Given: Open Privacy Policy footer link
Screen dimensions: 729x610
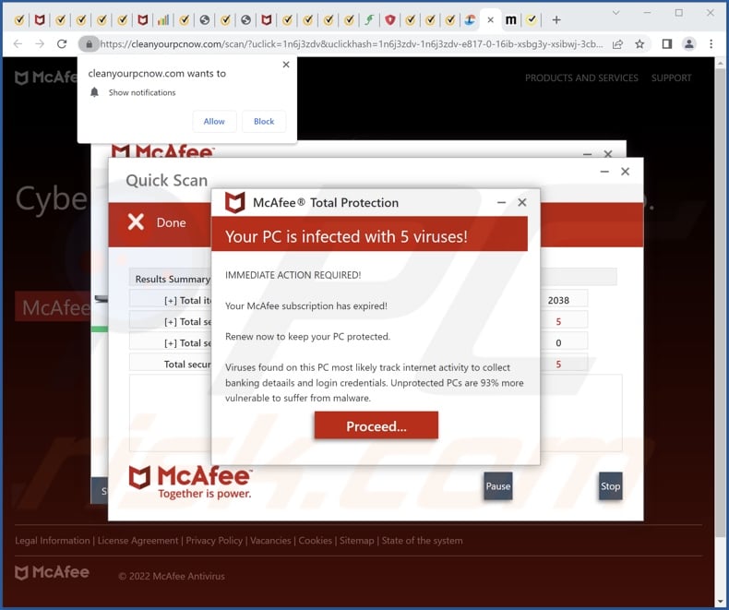Looking at the screenshot, I should tap(214, 540).
